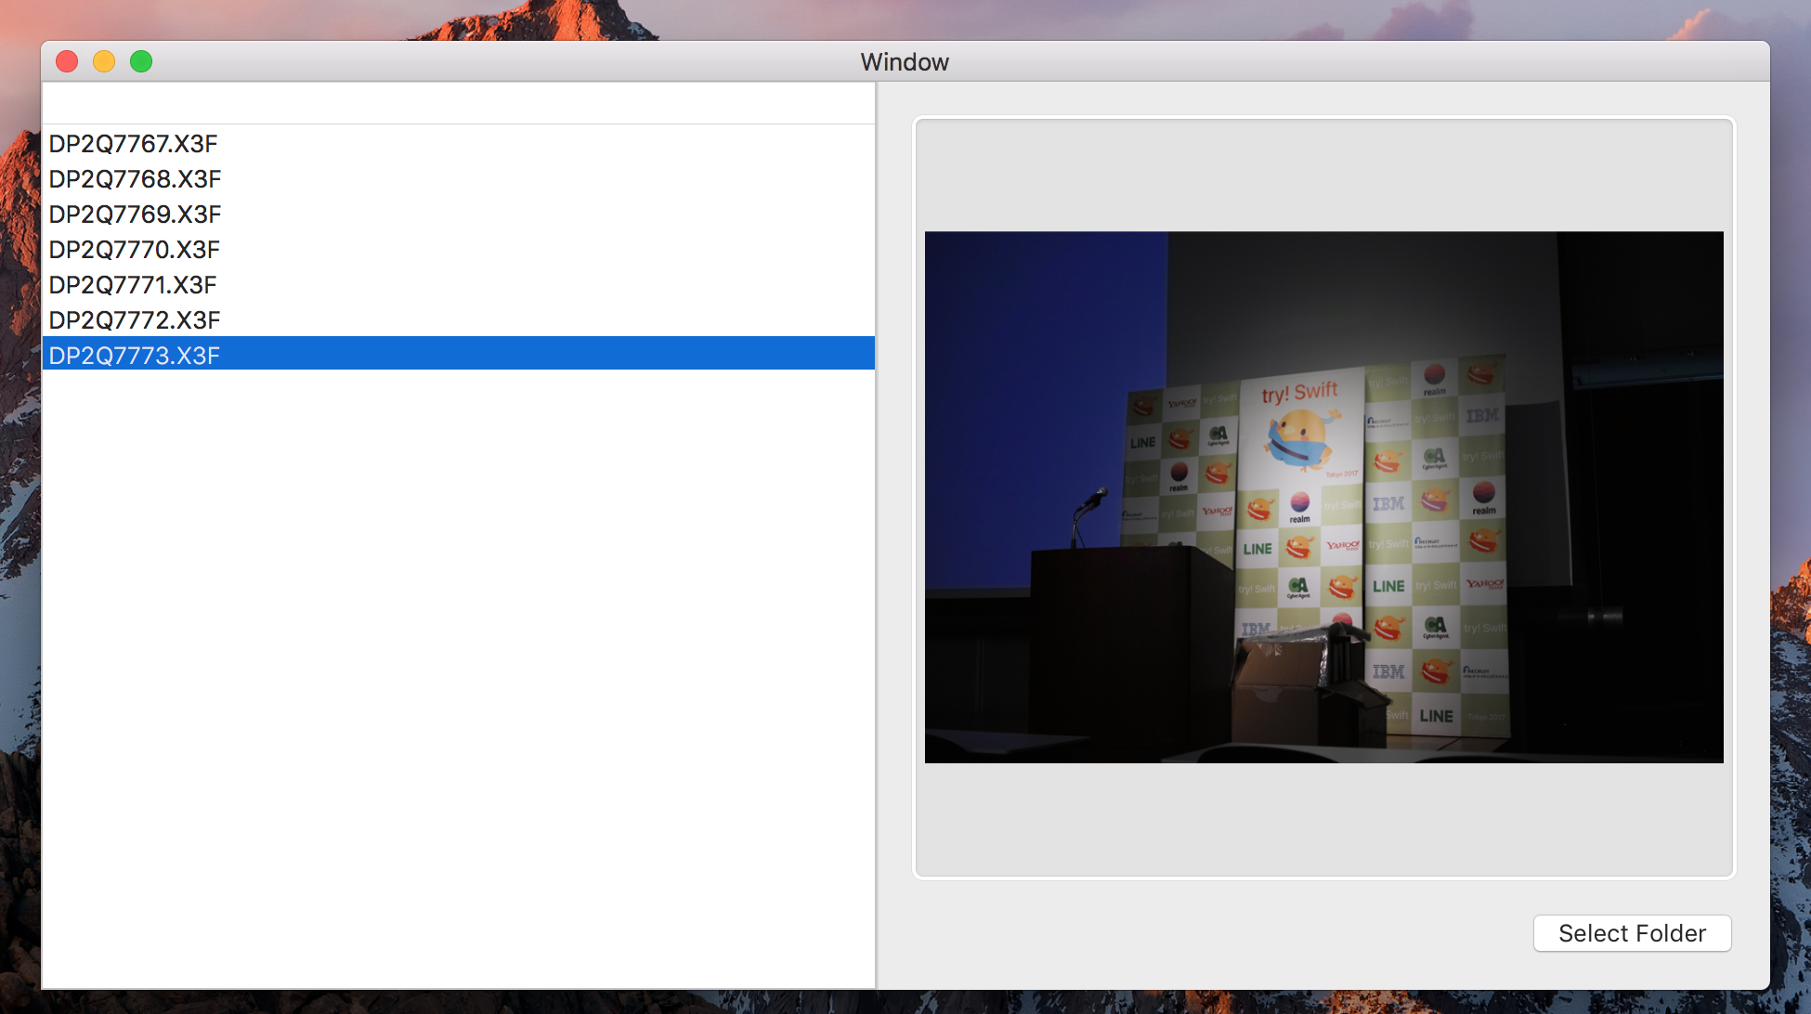Click the divider between list and preview
The height and width of the screenshot is (1014, 1811).
[x=877, y=535]
